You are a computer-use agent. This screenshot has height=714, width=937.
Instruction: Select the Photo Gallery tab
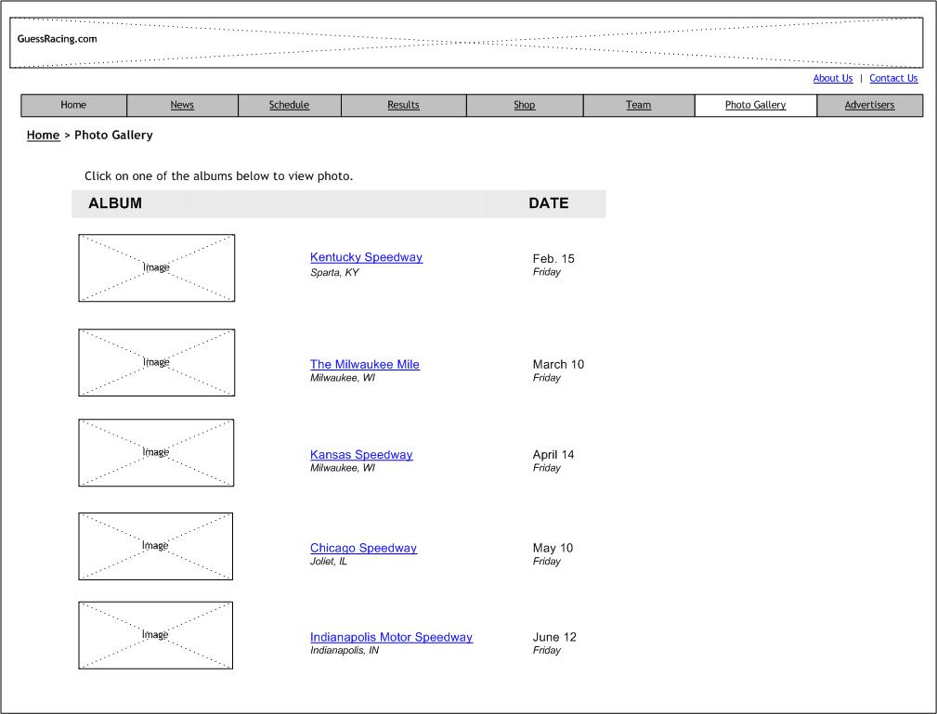pyautogui.click(x=755, y=105)
